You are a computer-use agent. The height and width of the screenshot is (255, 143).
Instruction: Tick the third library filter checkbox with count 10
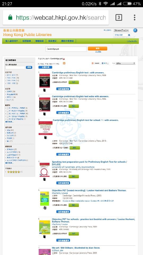[x=8, y=113]
